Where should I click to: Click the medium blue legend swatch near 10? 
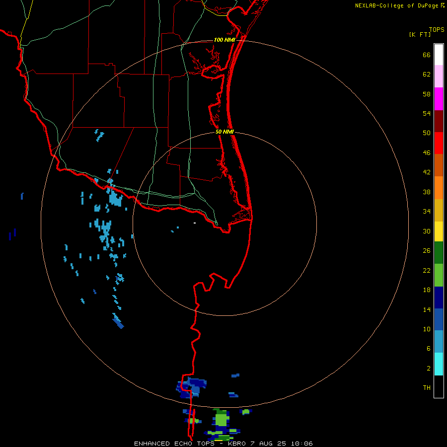pyautogui.click(x=439, y=319)
